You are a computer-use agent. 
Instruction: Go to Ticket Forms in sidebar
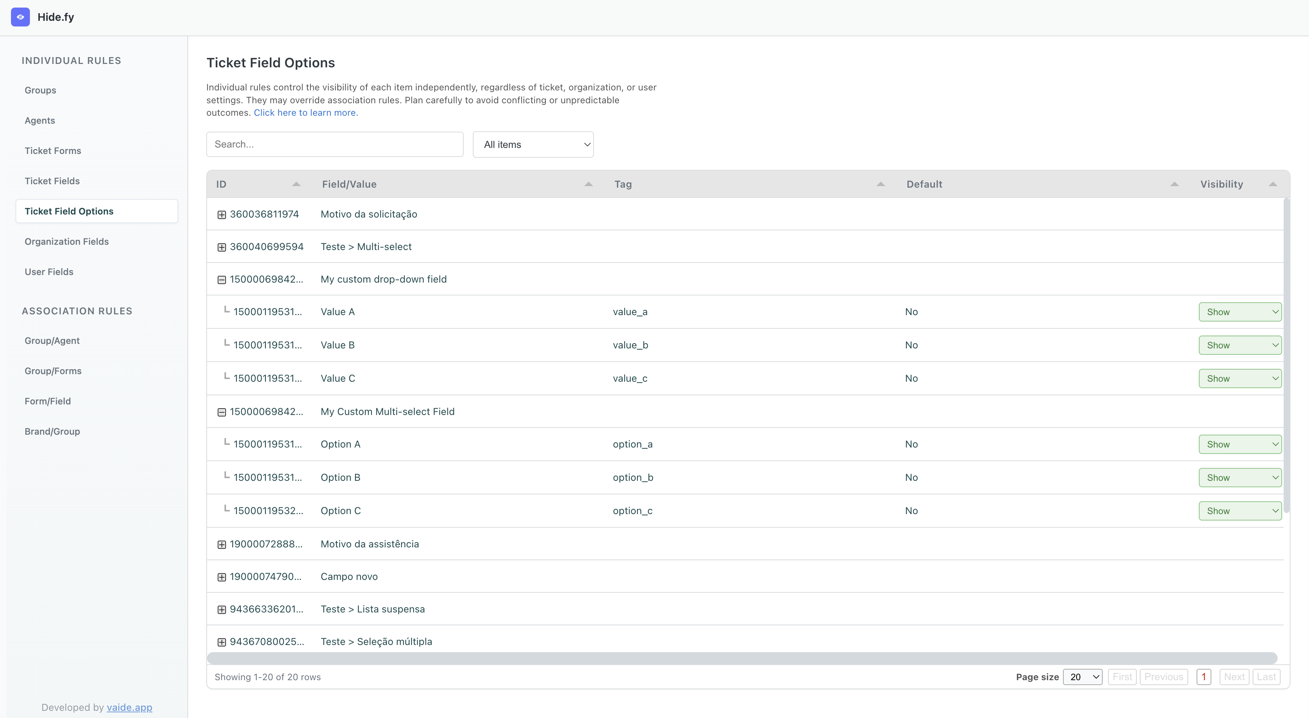pos(53,151)
